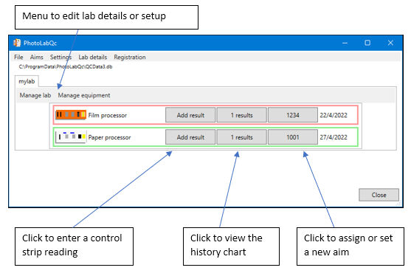Open the Manage lab menu
Viewport: 411px width, 276px height.
coord(35,95)
